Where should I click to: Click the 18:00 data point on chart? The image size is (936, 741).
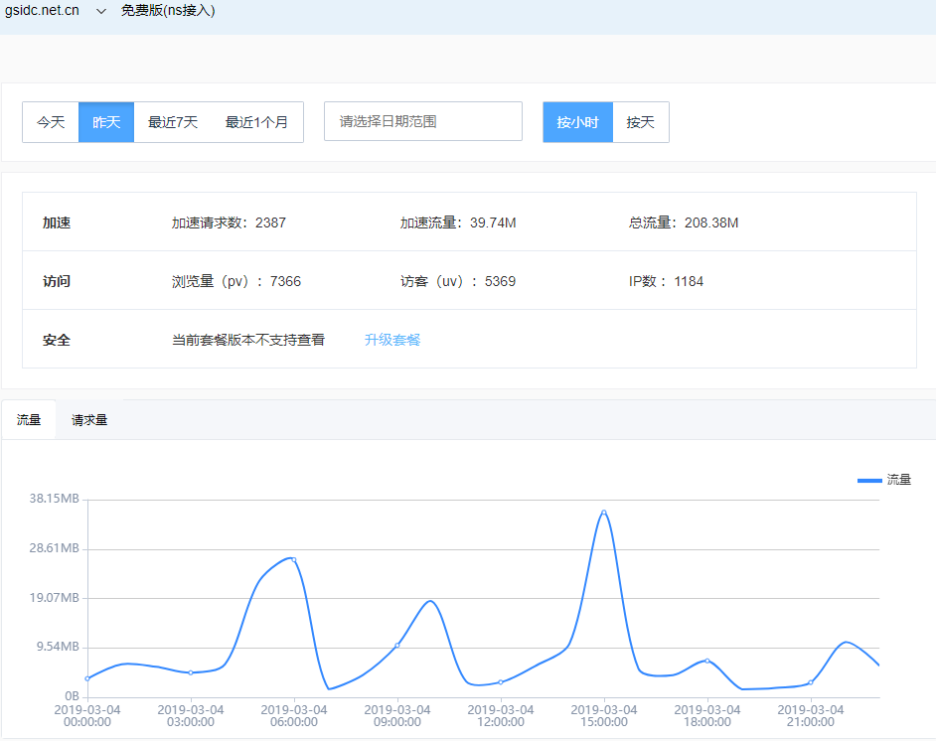click(x=707, y=661)
